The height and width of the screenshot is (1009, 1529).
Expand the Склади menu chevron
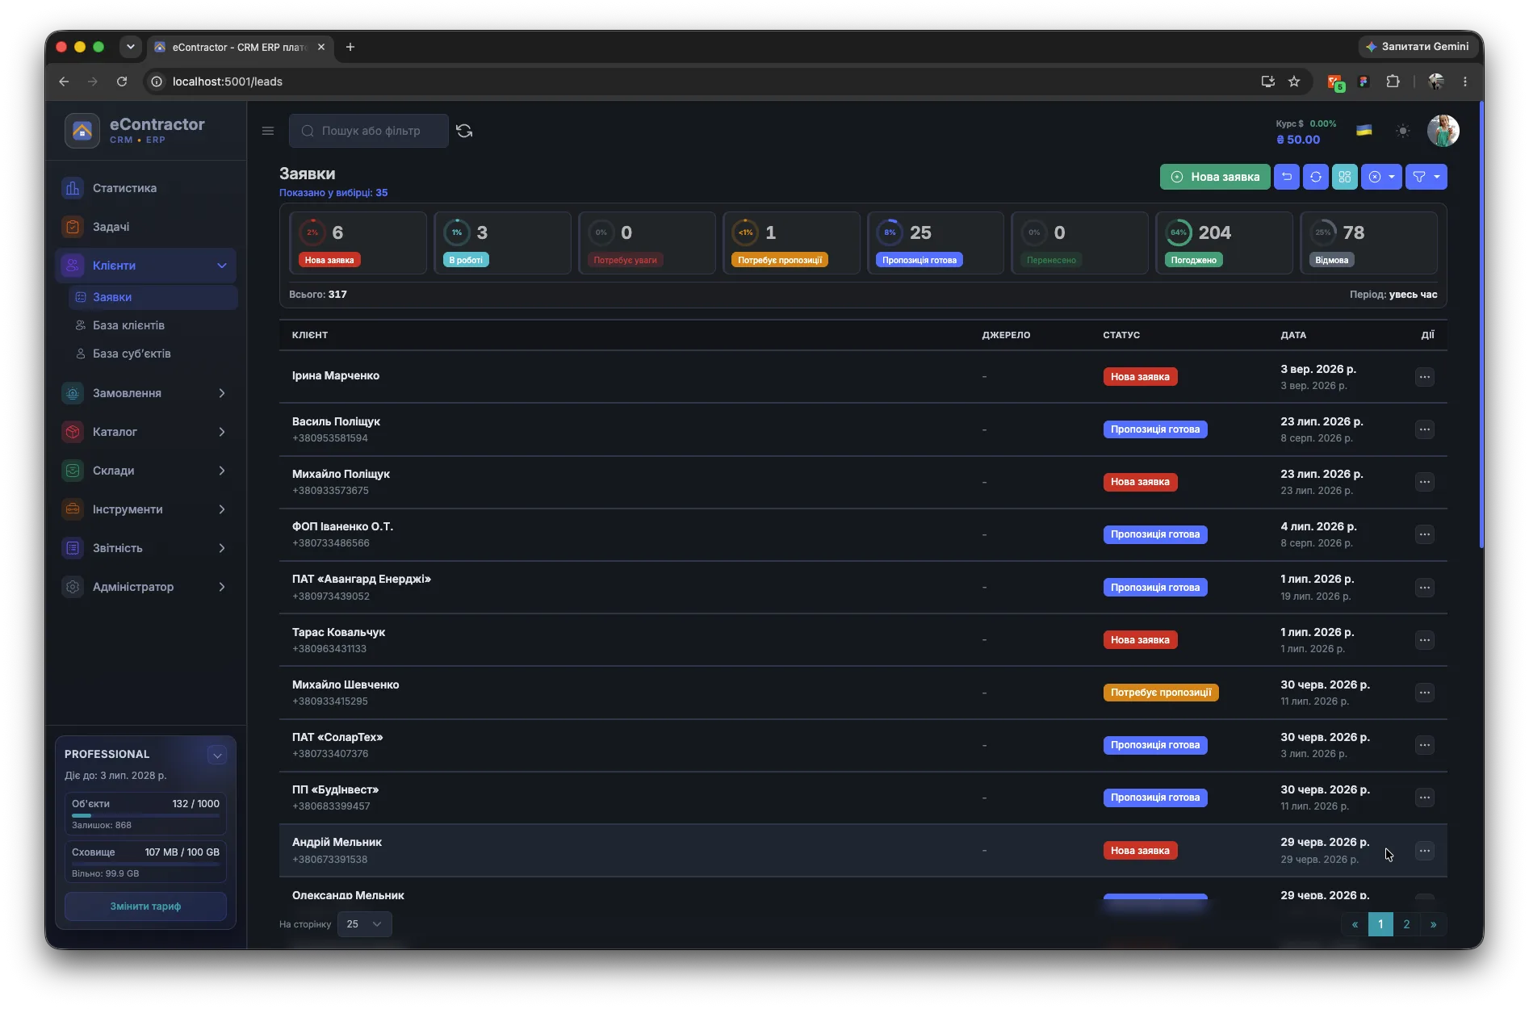pyautogui.click(x=222, y=471)
